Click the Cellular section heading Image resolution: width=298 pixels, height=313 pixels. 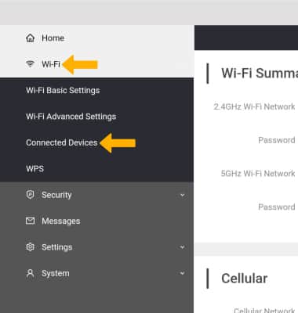point(245,279)
